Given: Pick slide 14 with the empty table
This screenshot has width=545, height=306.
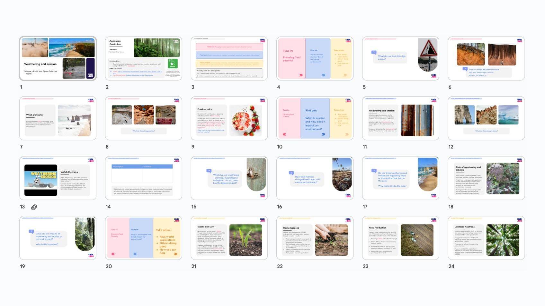Looking at the screenshot, I should click(143, 178).
